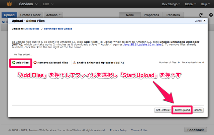Open the Services dropdown menu
The image size is (214, 135).
coord(28,4)
